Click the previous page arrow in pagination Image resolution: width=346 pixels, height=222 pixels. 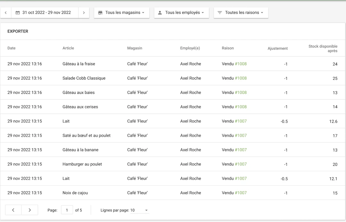click(13, 210)
